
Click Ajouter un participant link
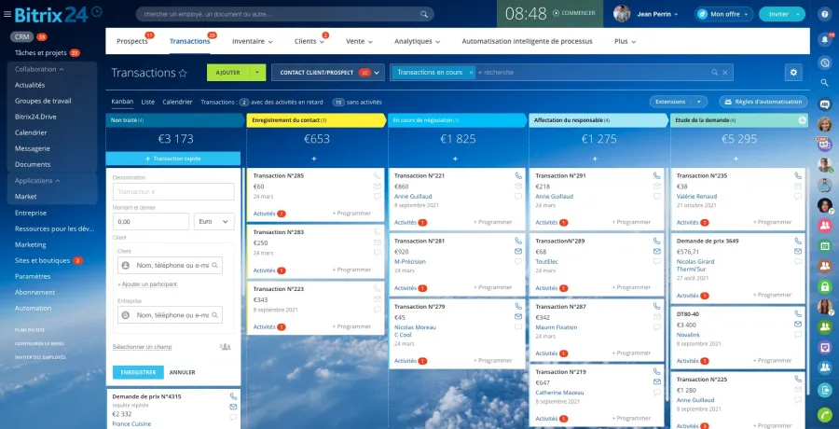tap(147, 284)
